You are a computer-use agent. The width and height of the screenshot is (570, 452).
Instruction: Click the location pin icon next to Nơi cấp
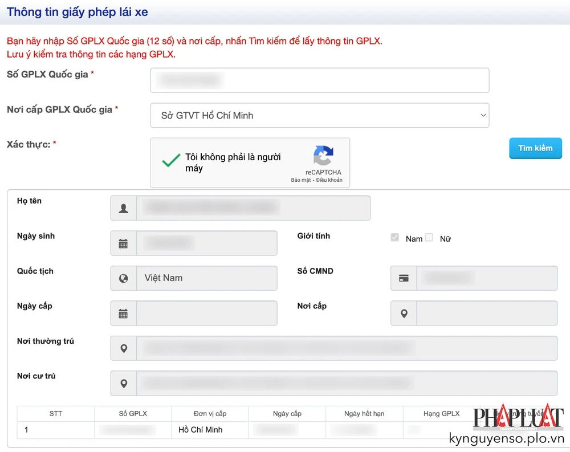pos(403,313)
